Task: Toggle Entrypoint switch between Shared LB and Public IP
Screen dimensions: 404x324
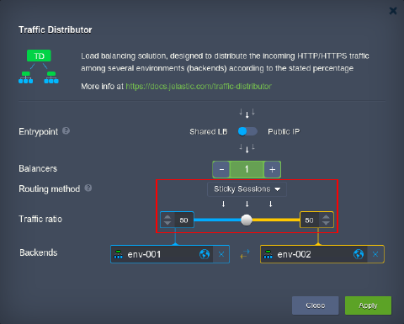Action: pos(247,131)
